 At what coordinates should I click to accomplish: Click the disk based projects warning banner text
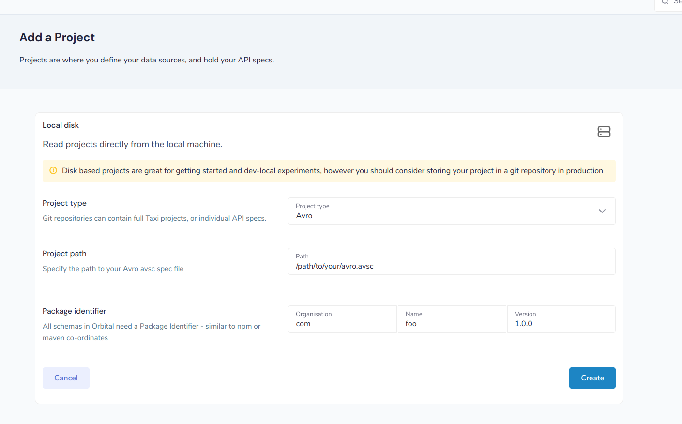(x=333, y=171)
